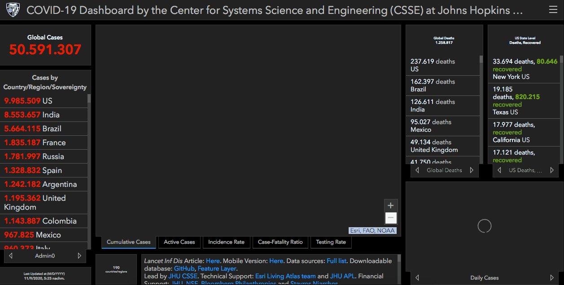Viewport: 564px width, 285px height.
Task: Select Brazil 162.397 deaths row
Action: pos(442,86)
